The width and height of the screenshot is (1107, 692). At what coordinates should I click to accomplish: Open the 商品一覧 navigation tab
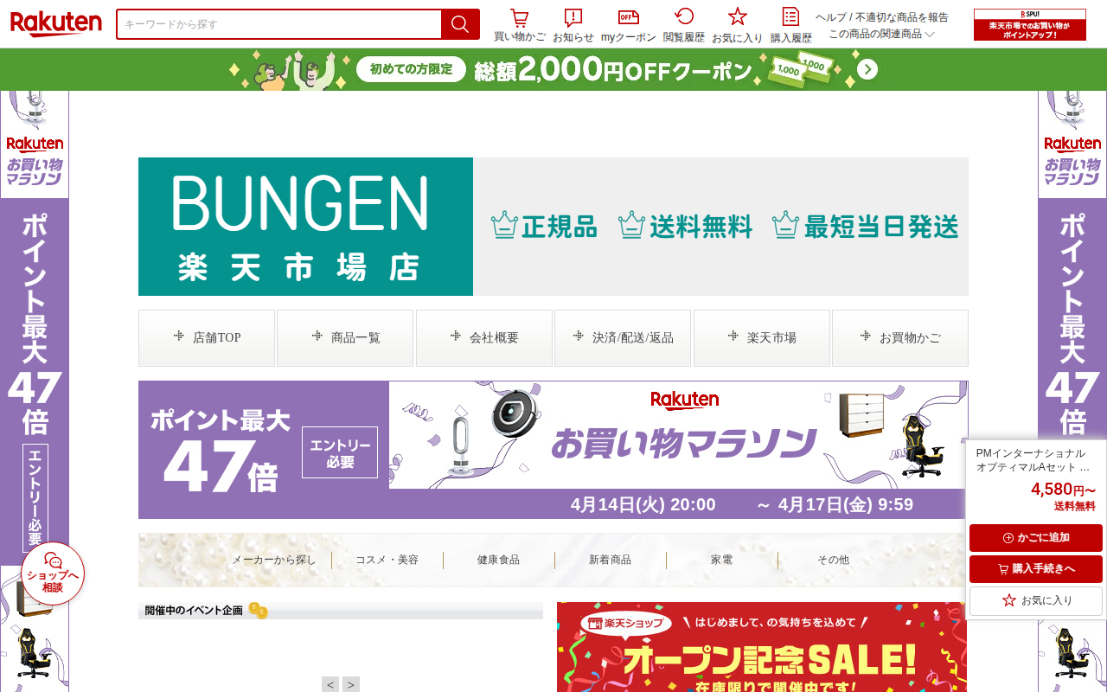point(345,338)
